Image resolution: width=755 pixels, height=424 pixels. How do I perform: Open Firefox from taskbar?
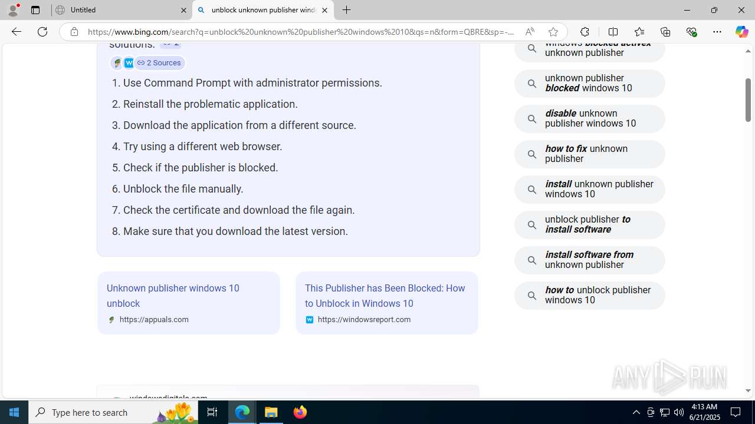pos(300,412)
